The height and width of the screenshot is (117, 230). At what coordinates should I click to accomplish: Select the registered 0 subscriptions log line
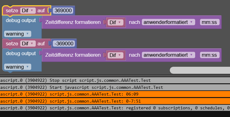[x=115, y=108]
